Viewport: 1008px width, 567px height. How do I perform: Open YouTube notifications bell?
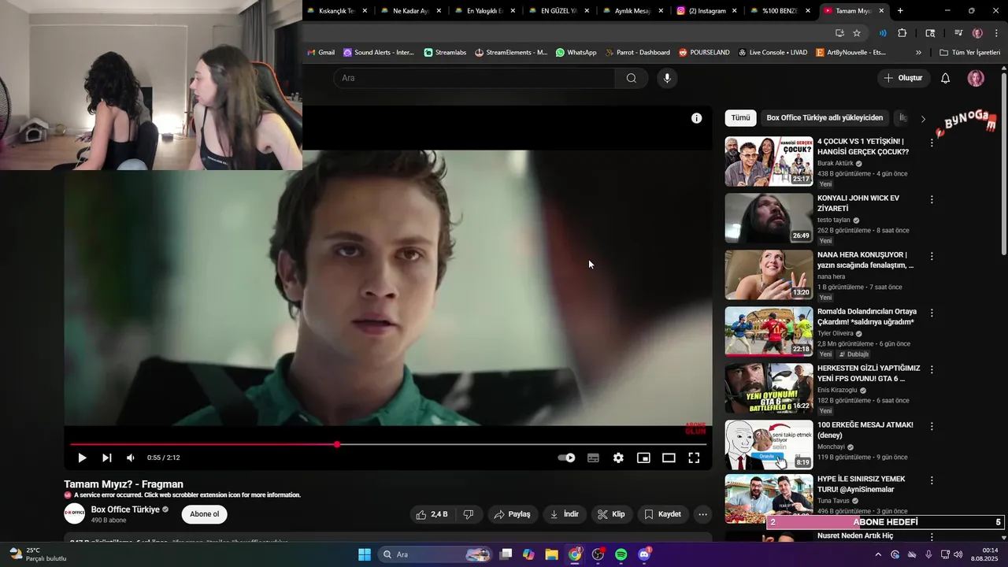[x=946, y=78]
